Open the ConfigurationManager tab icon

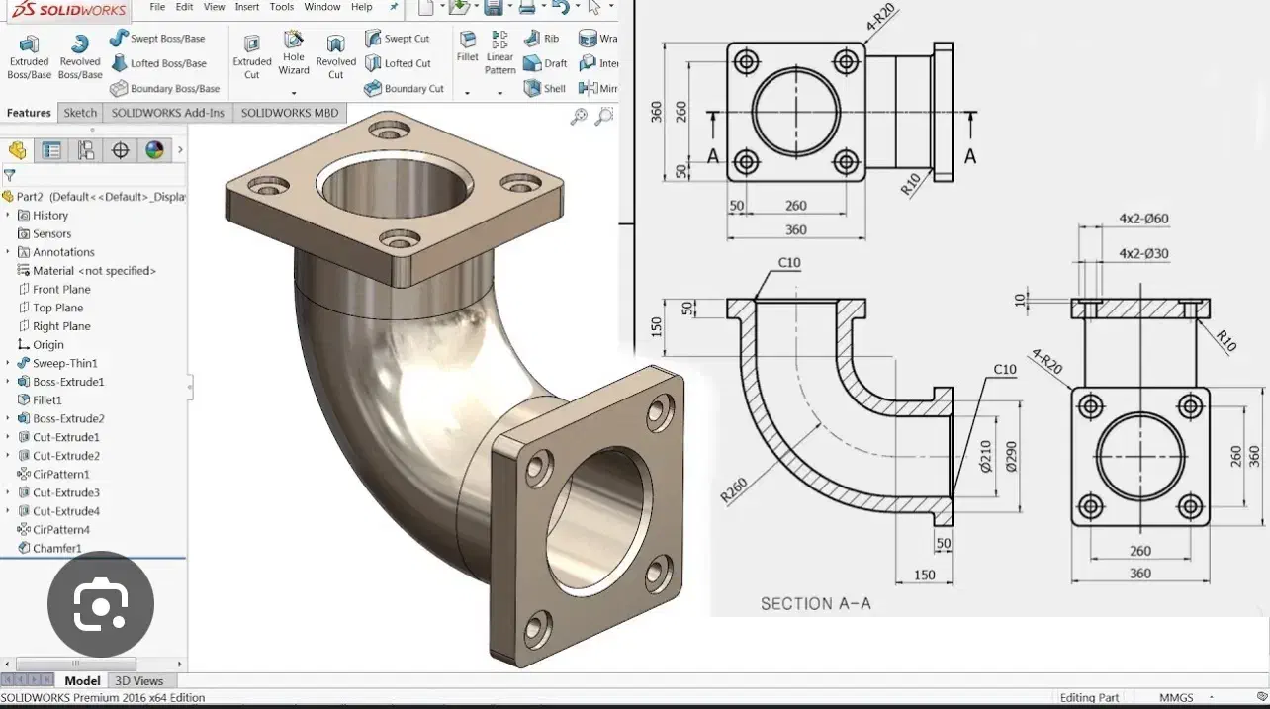(x=87, y=150)
